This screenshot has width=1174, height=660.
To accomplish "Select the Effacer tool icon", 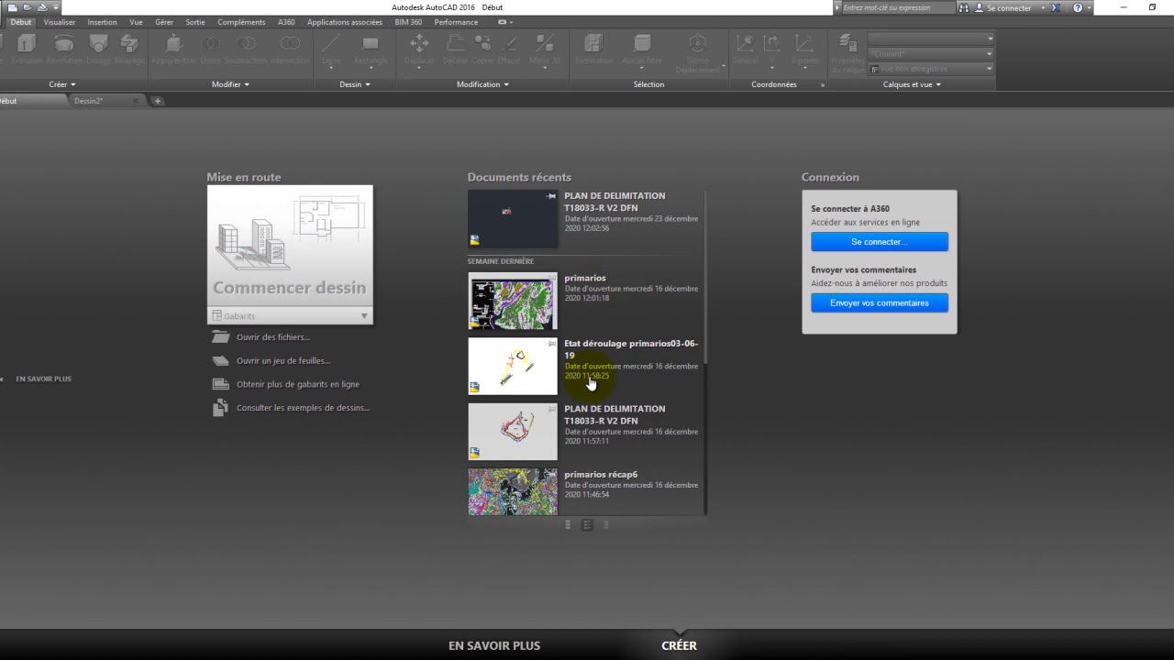I will (509, 43).
